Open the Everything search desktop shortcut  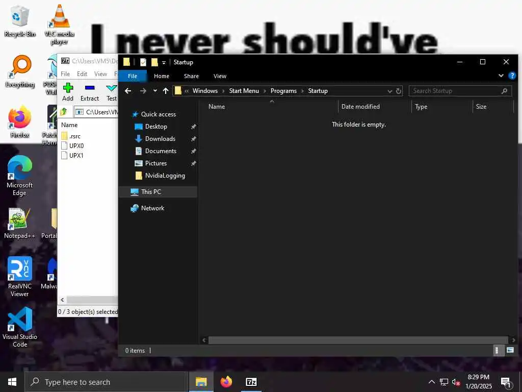20,71
